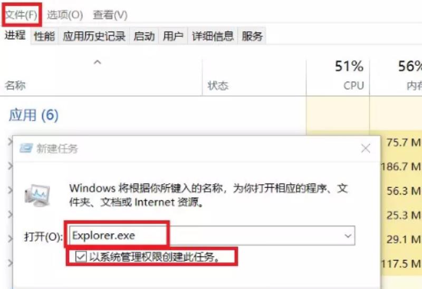
Task: Close the 新建任务 dialog
Action: 366,148
